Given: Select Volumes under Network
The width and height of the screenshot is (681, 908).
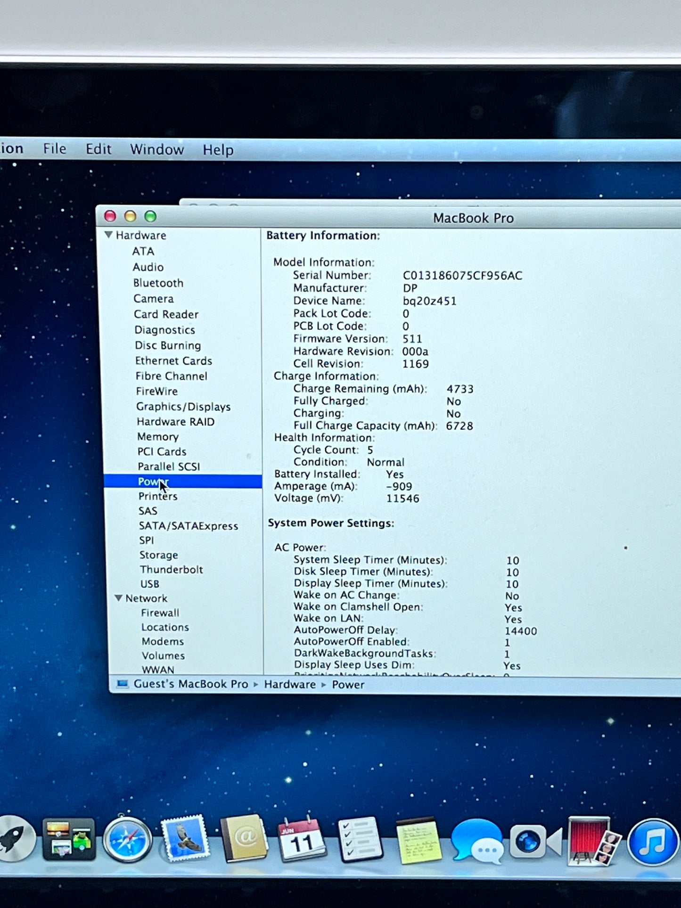Looking at the screenshot, I should (x=164, y=655).
